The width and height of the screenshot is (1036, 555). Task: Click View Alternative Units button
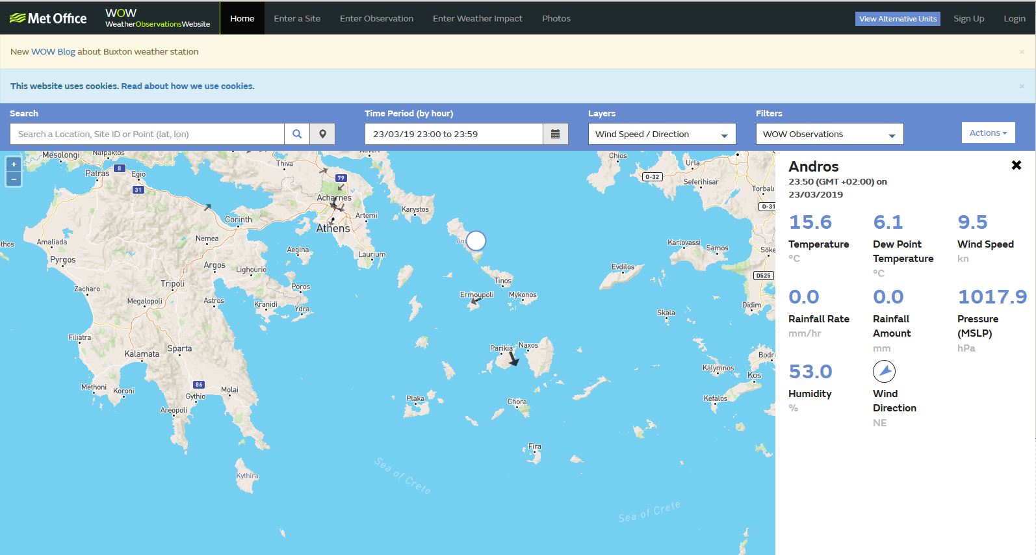[898, 19]
